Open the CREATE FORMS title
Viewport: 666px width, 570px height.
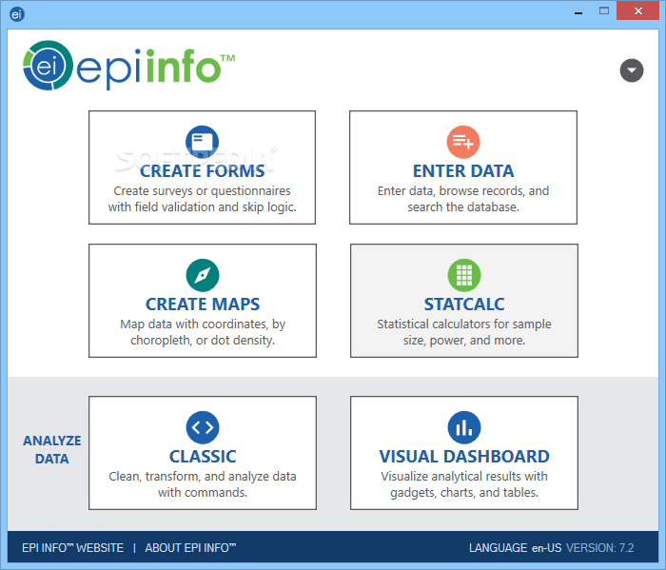(202, 171)
